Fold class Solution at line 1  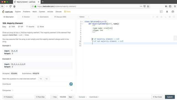pos(82,22)
